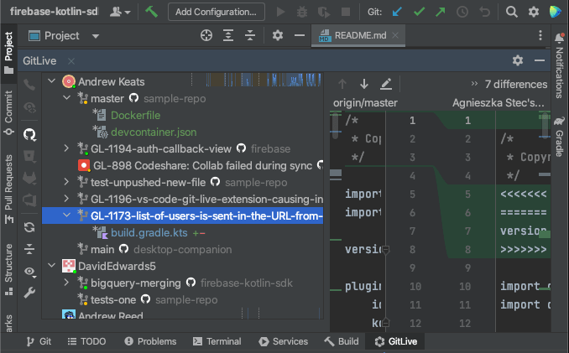Screen dimensions: 569x353
Task: Close the GitLive panel tab
Action: tap(71, 61)
